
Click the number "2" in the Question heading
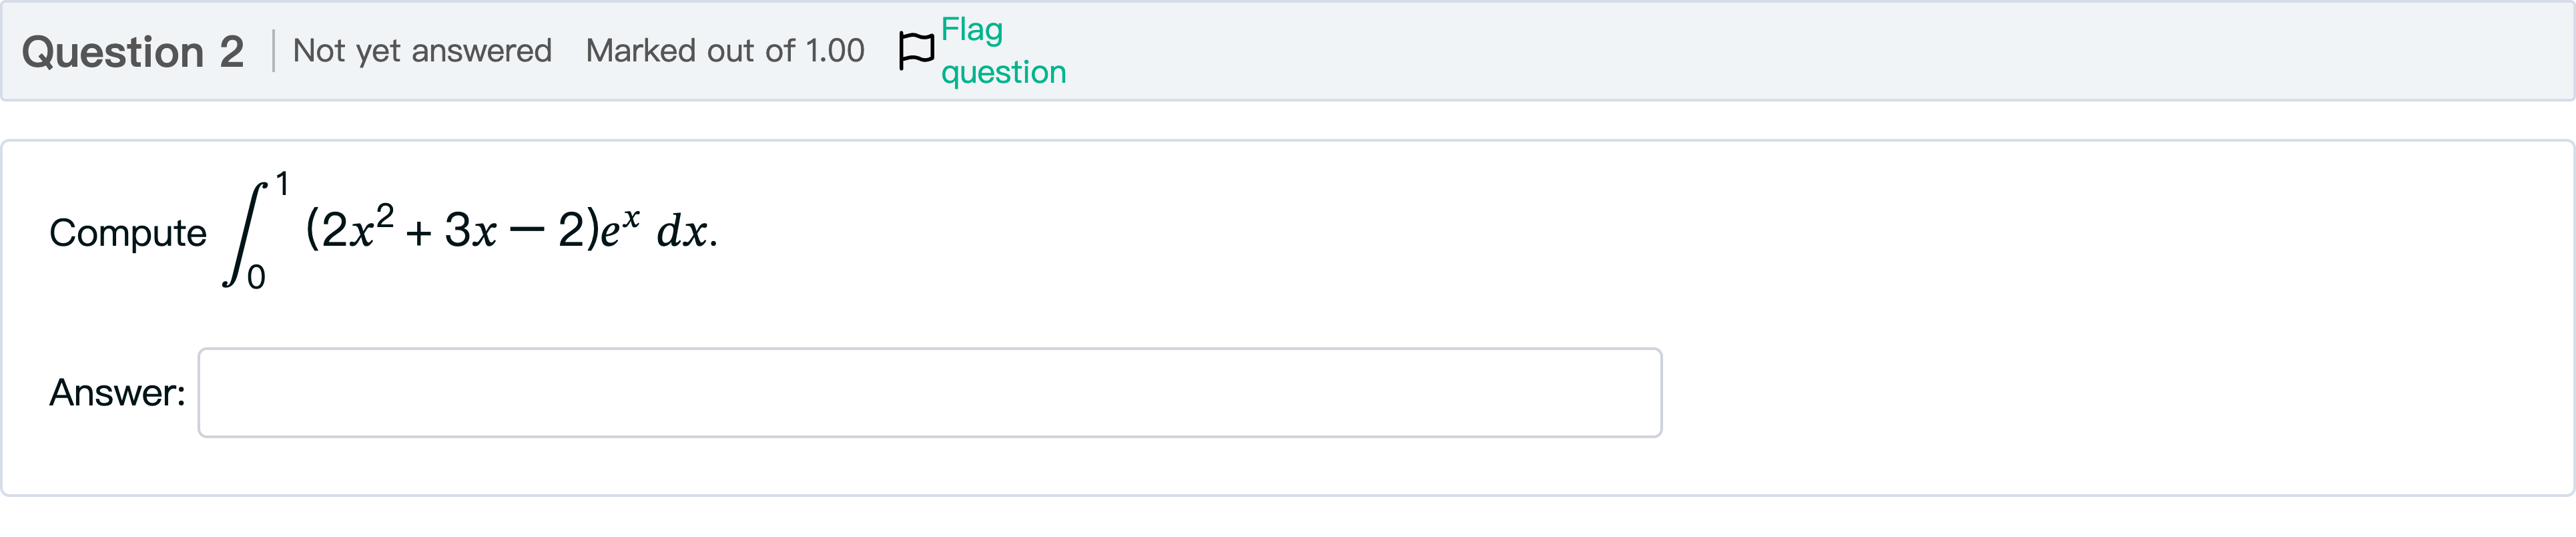[232, 52]
